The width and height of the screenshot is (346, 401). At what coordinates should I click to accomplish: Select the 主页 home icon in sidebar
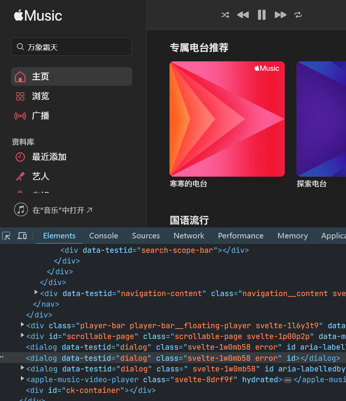(x=20, y=76)
